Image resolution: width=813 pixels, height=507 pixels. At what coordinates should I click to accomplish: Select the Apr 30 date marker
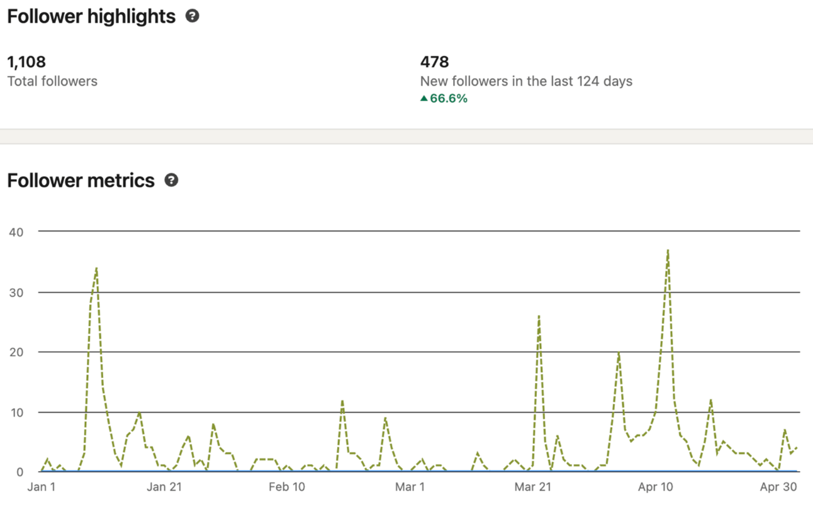779,487
